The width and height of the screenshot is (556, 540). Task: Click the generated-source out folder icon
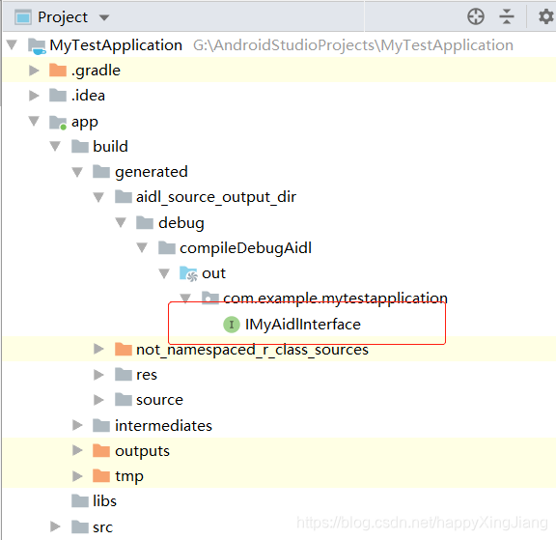188,273
